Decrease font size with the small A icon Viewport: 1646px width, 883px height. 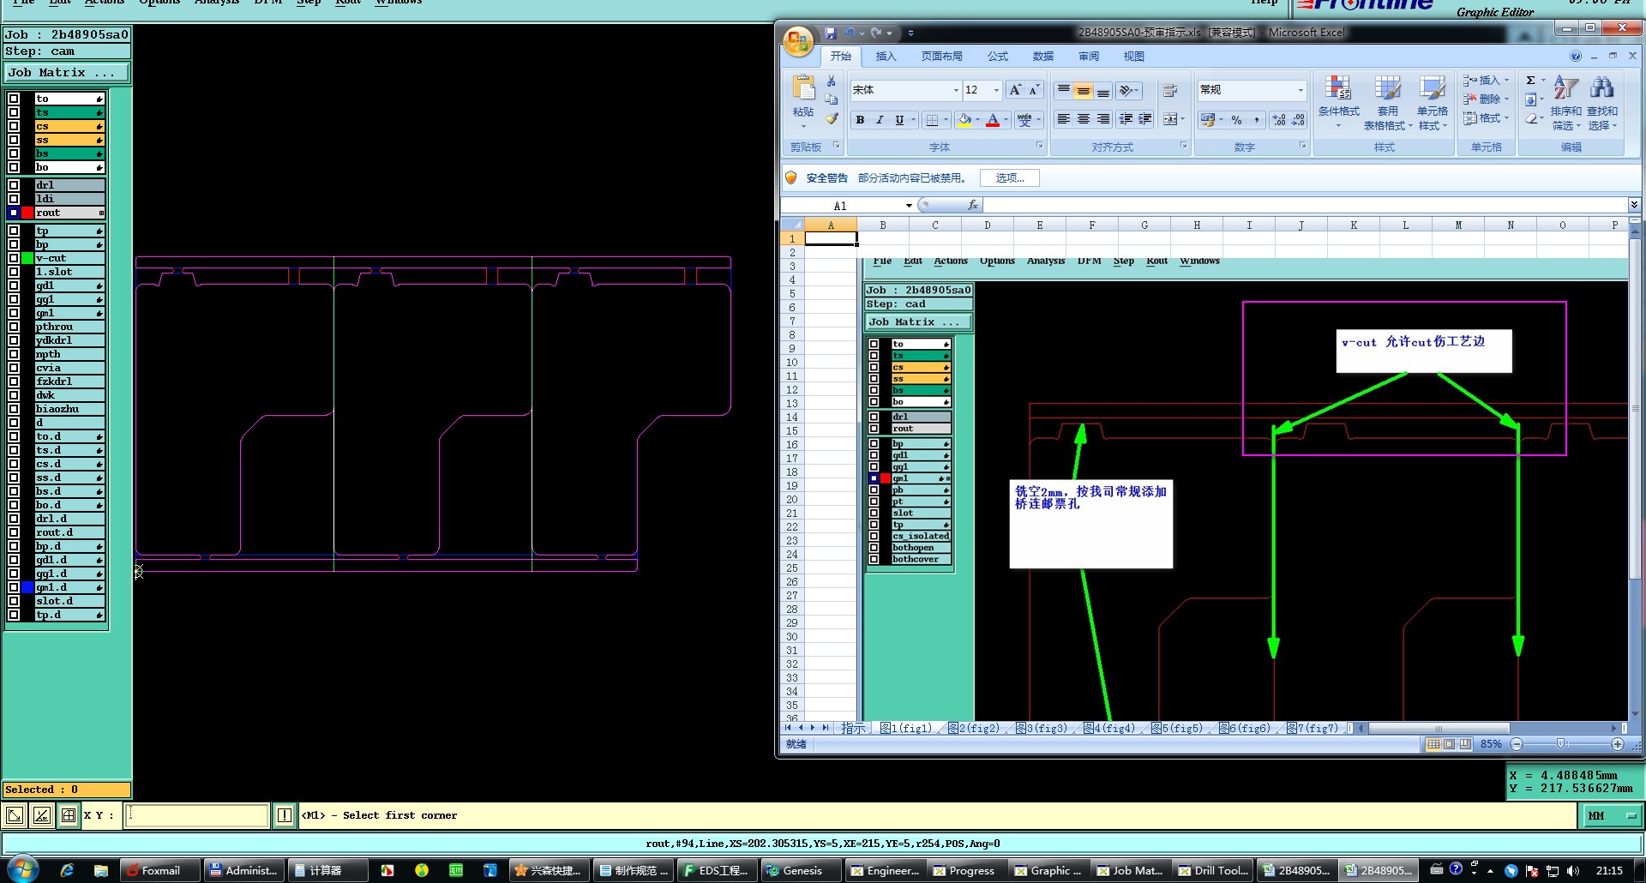pos(1034,90)
